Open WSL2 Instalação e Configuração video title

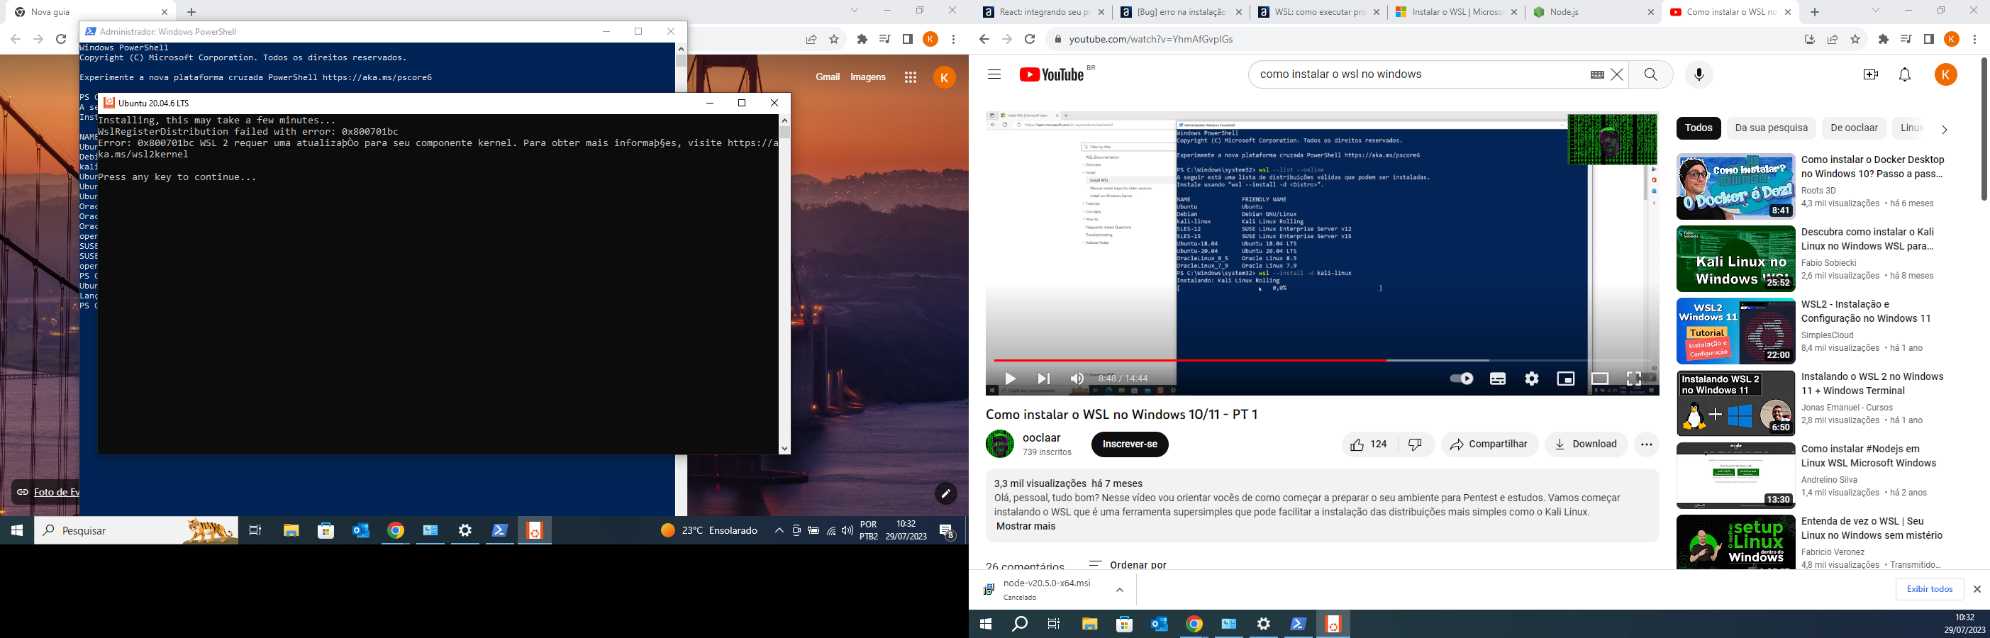pyautogui.click(x=1866, y=311)
